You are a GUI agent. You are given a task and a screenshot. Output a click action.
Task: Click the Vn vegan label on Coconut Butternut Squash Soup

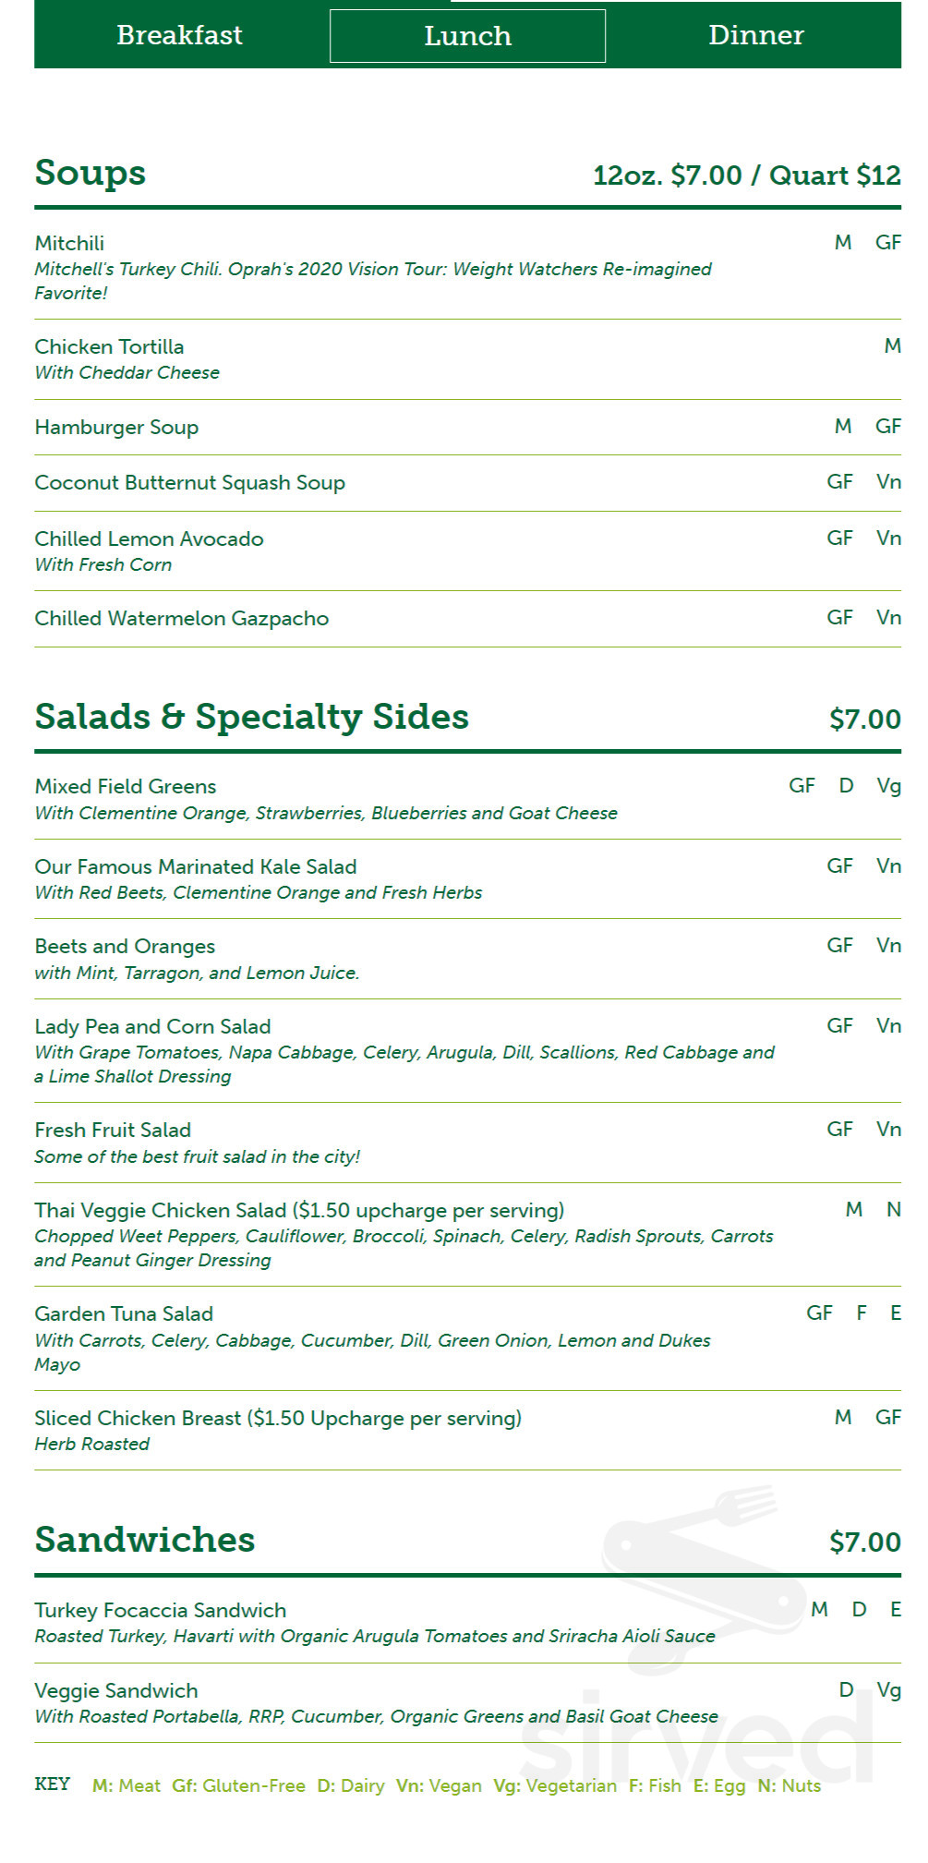(888, 482)
